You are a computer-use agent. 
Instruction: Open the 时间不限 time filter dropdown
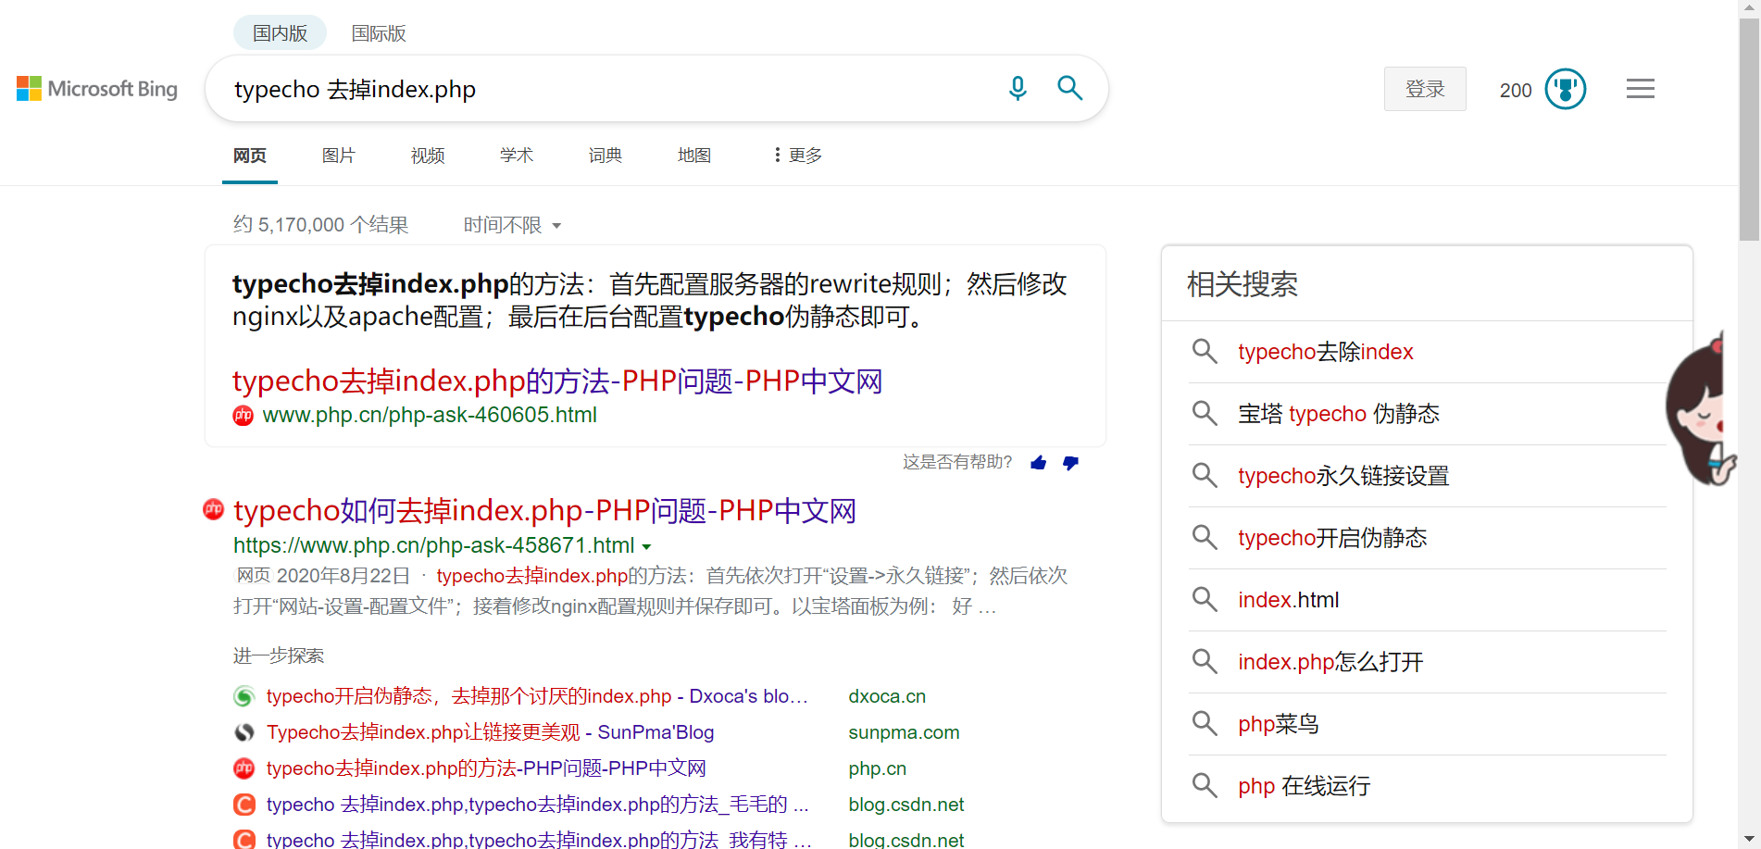[x=512, y=225]
